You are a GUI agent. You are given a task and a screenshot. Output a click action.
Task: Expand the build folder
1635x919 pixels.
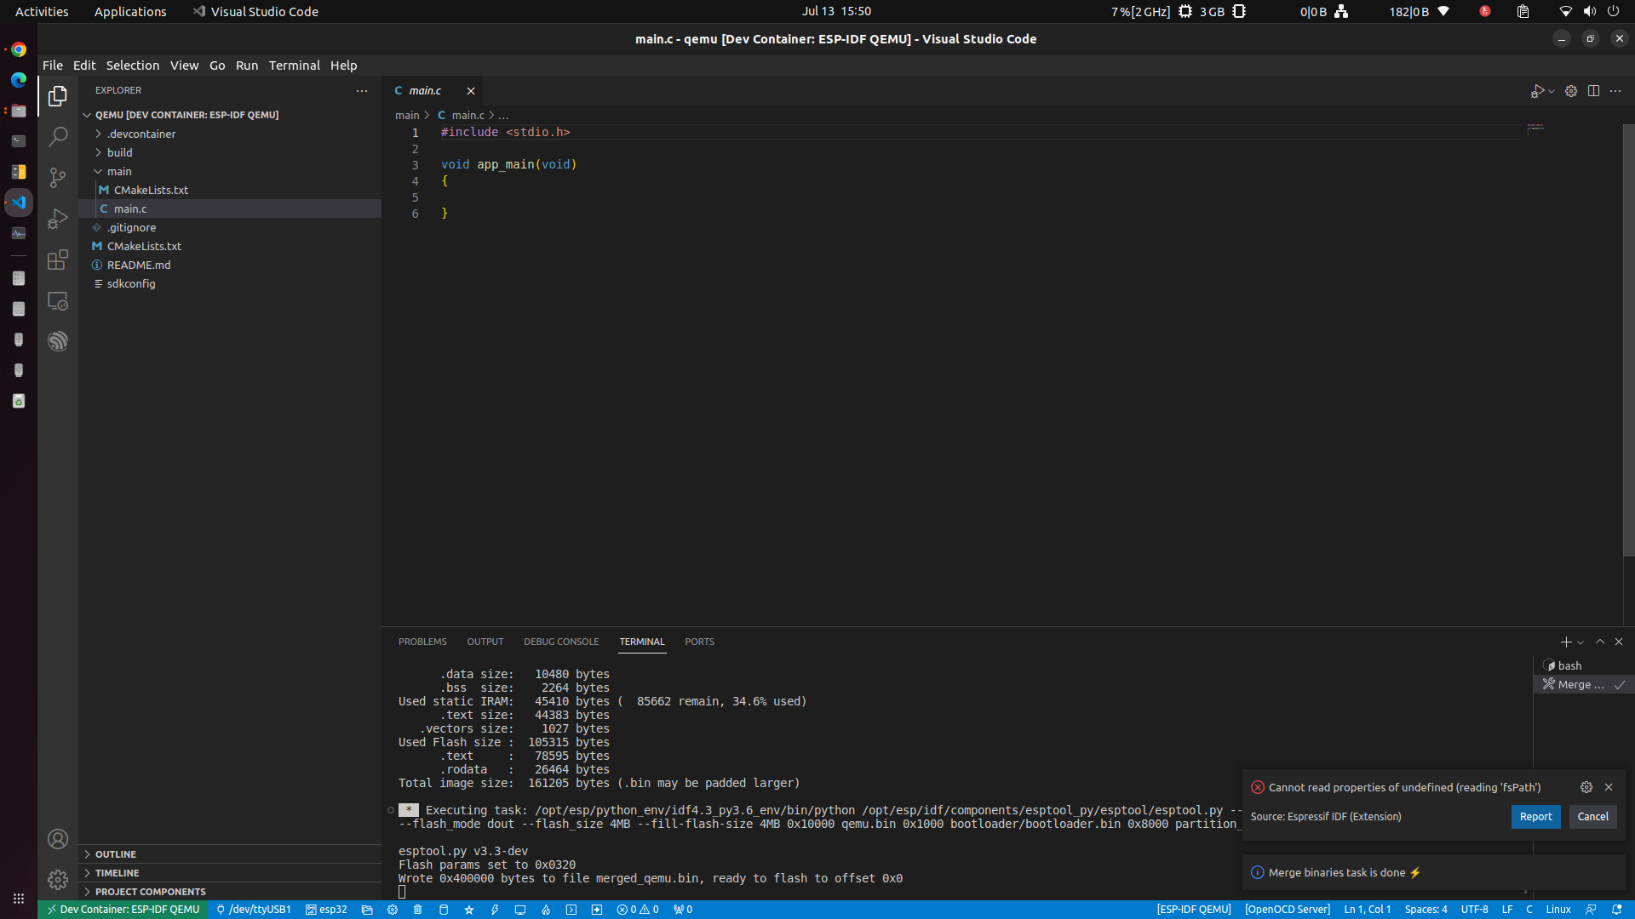pos(120,152)
